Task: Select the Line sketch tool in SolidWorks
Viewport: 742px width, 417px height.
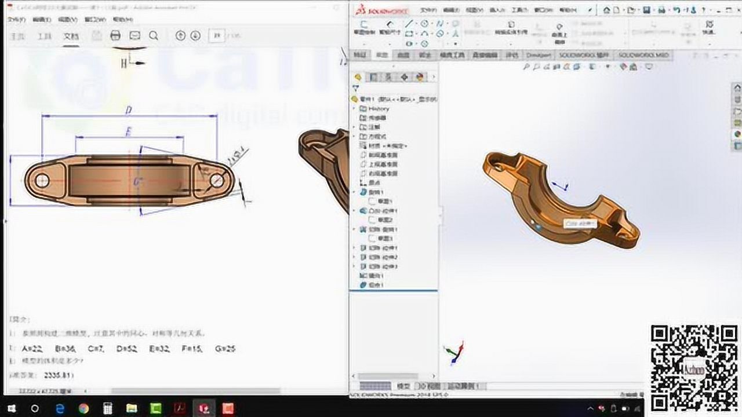Action: click(409, 24)
